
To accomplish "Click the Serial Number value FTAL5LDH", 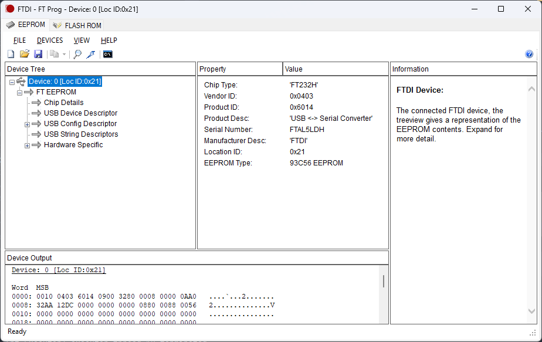I will click(307, 129).
